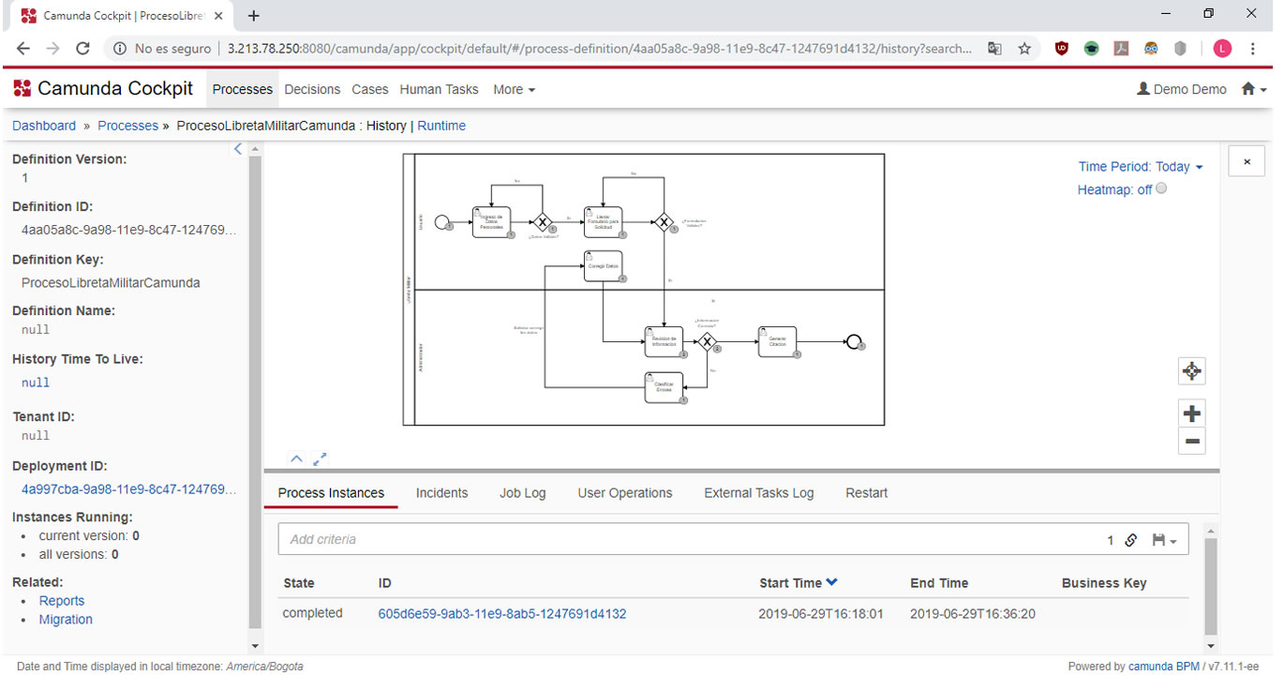Bookmark this page with the star icon

[1024, 49]
